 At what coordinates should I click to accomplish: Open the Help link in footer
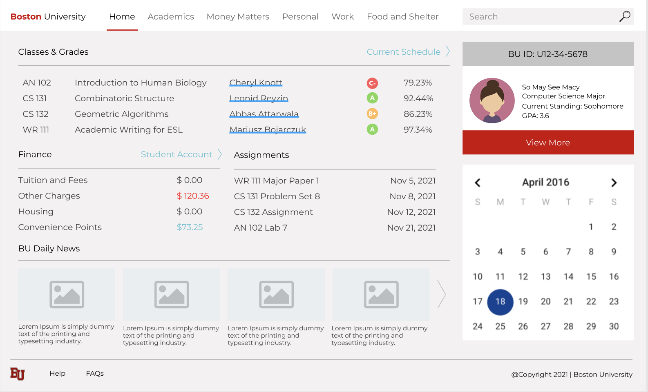57,374
